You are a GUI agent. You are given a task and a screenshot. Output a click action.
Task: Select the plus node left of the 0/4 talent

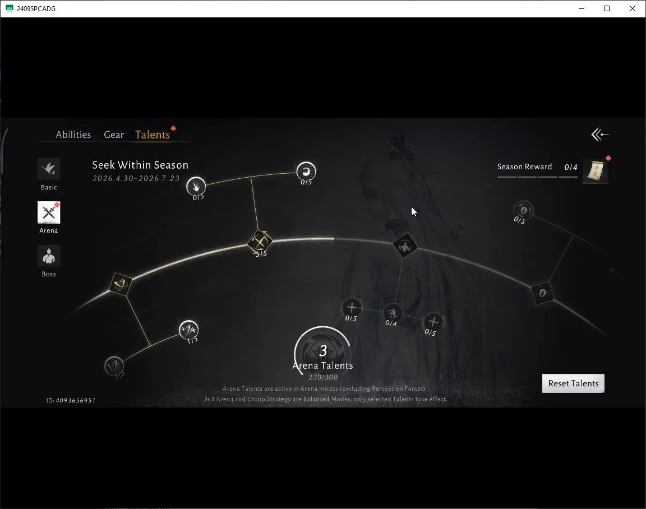pyautogui.click(x=352, y=308)
